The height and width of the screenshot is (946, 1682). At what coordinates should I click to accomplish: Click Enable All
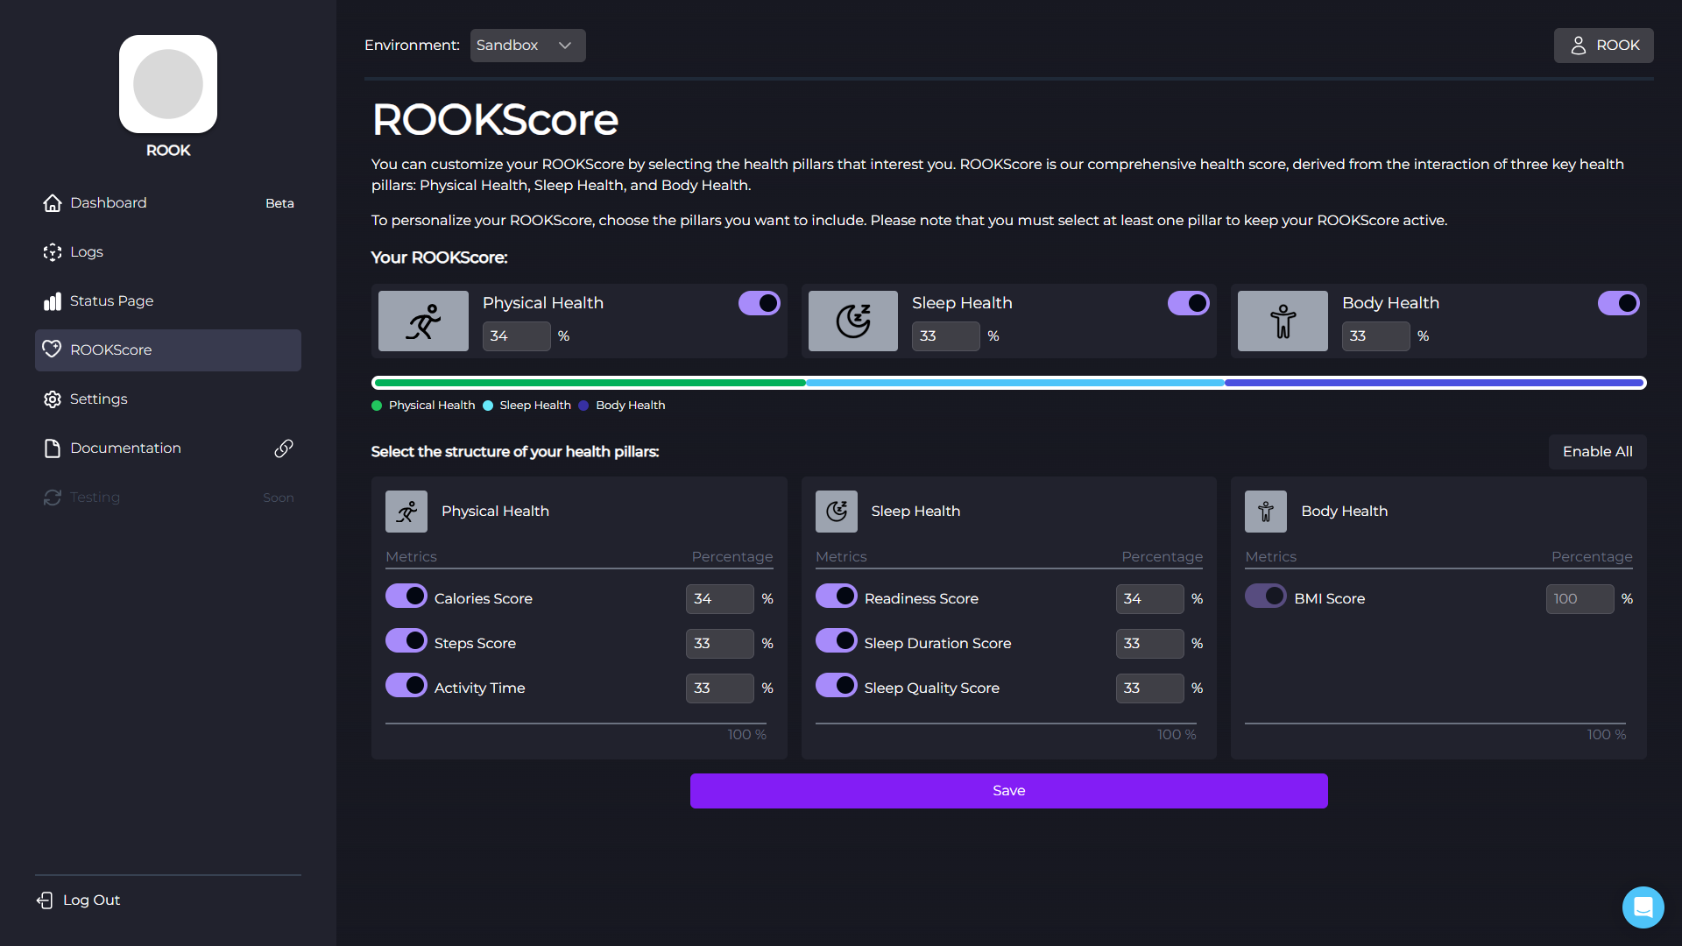click(1597, 451)
